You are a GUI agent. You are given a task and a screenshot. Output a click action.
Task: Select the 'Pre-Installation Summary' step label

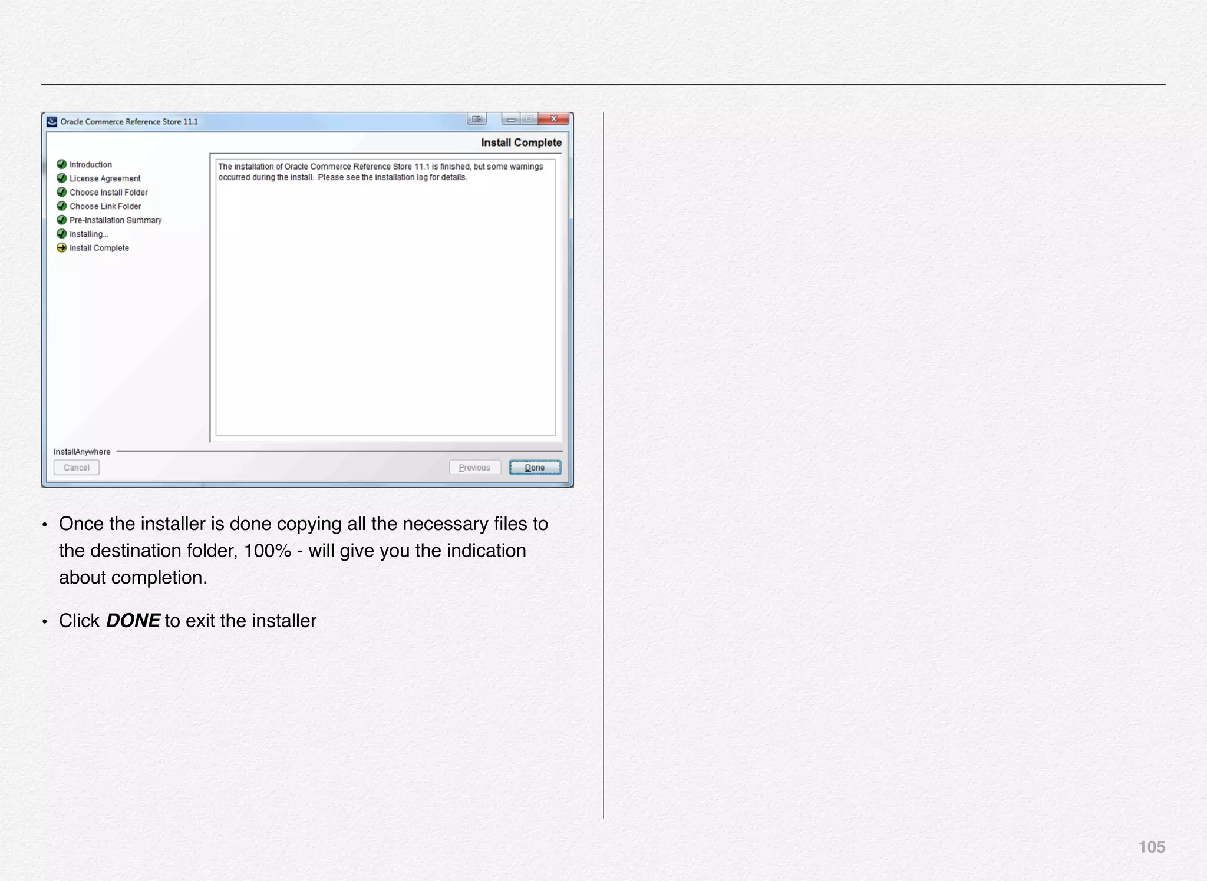click(x=116, y=220)
